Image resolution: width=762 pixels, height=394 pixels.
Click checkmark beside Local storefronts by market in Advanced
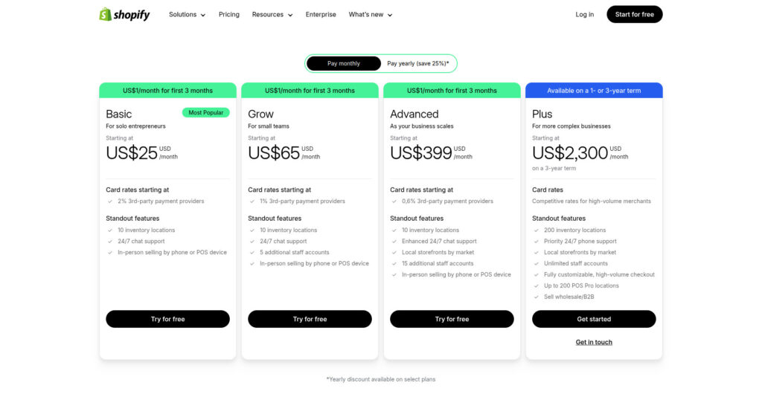(x=394, y=252)
